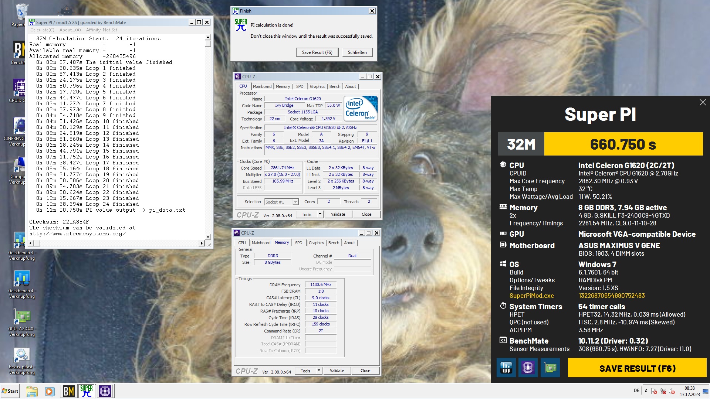Open Socket #1 selection dropdown in CPU-Z
Viewport: 710px width, 399px height.
(295, 202)
